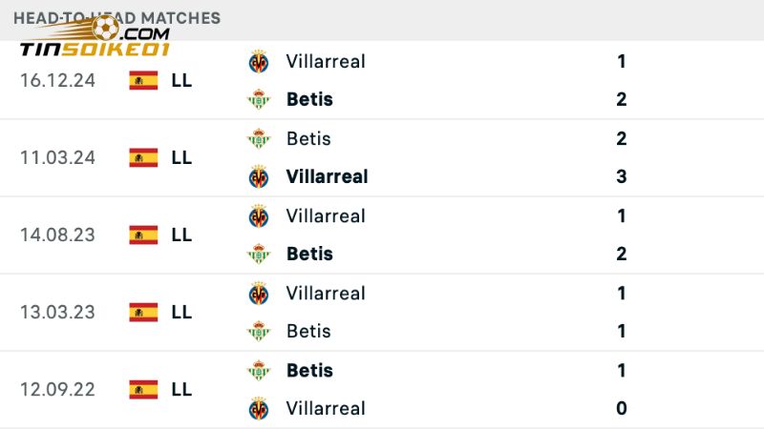Viewport: 764px width, 429px height.
Task: Click Betis crest in 11.03.24 match
Action: [258, 139]
